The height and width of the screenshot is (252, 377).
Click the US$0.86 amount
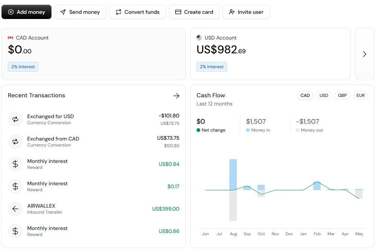click(169, 231)
